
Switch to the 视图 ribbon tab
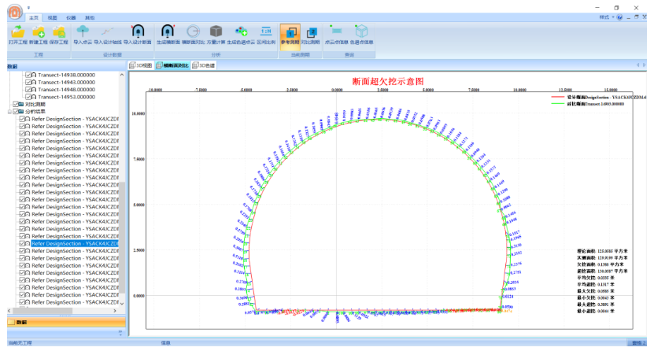point(52,17)
